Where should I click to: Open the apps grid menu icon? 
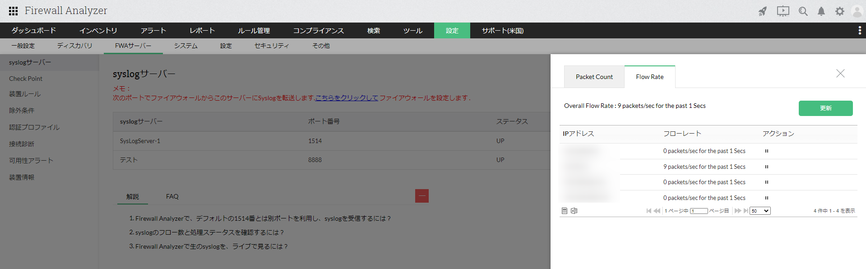(13, 11)
